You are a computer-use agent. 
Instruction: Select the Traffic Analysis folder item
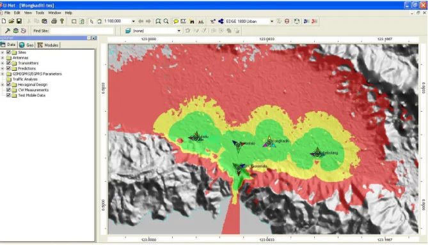pyautogui.click(x=25, y=79)
